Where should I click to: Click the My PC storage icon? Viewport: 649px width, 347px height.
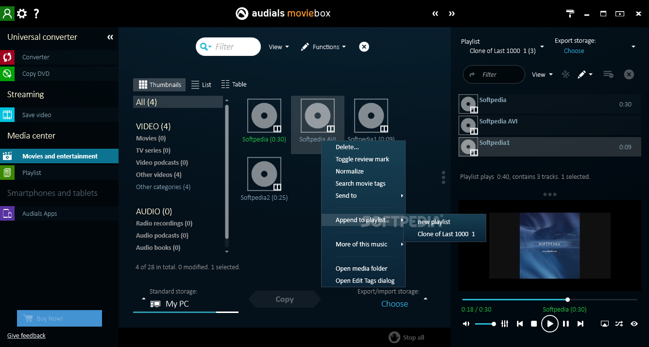coord(155,304)
